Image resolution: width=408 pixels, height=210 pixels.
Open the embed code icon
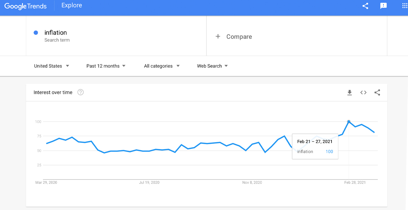click(363, 93)
